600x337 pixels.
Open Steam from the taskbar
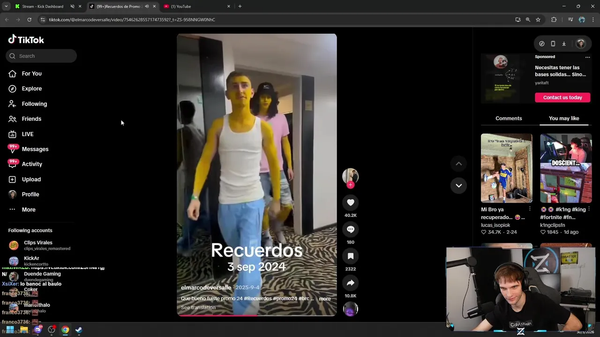tap(79, 330)
